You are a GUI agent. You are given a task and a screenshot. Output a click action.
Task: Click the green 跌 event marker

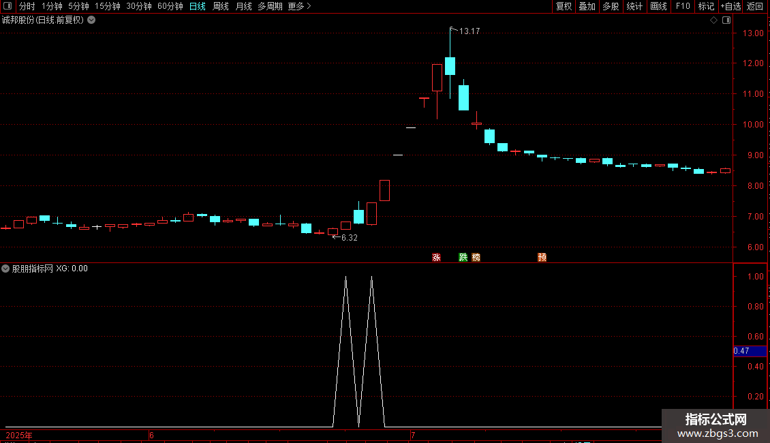[463, 258]
